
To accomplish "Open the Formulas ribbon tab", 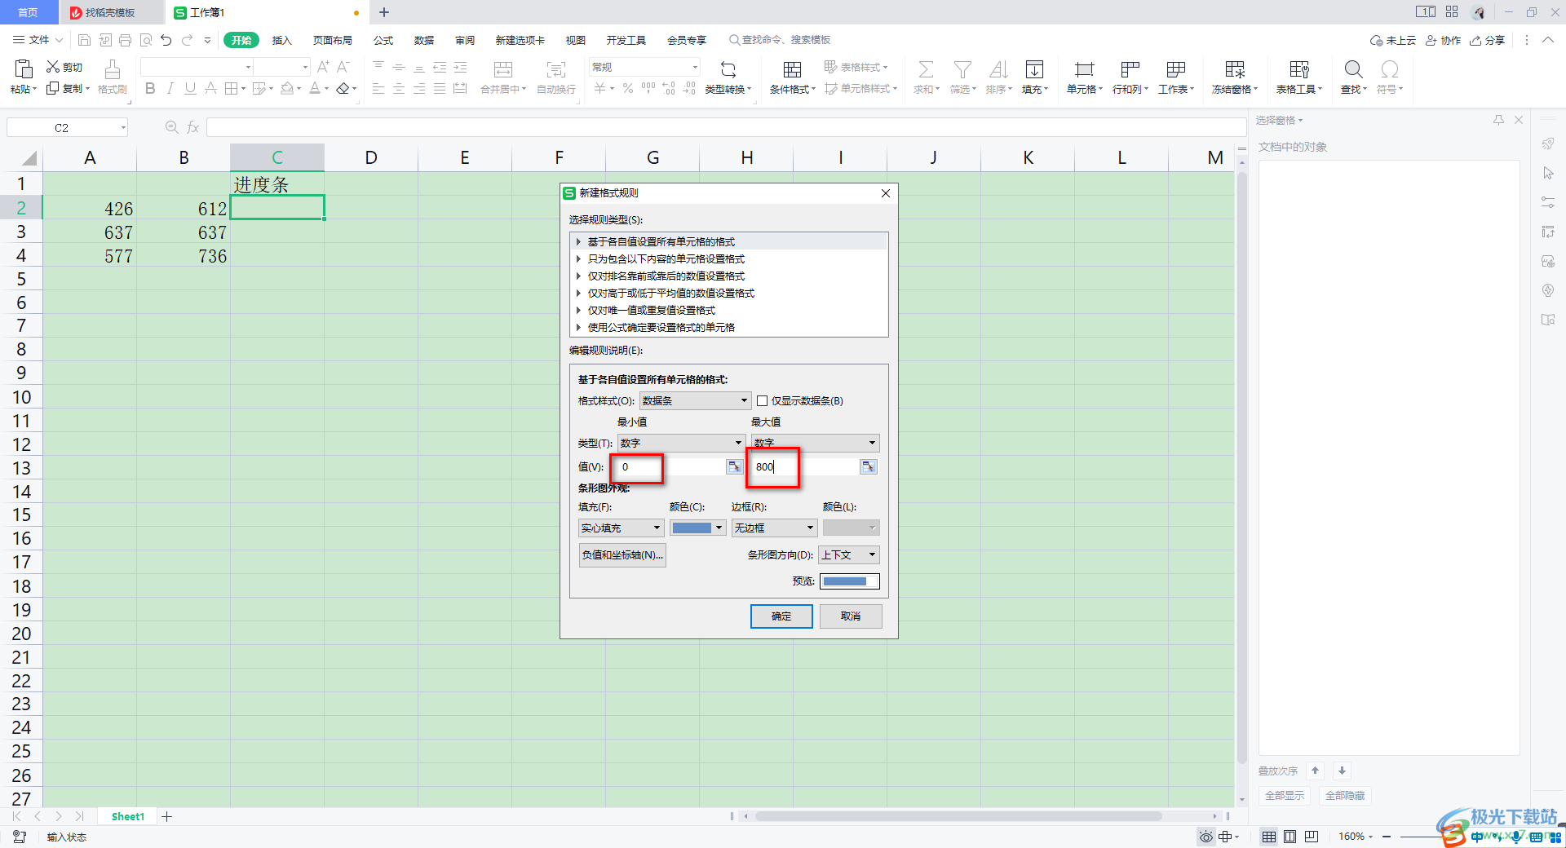I will [x=383, y=40].
